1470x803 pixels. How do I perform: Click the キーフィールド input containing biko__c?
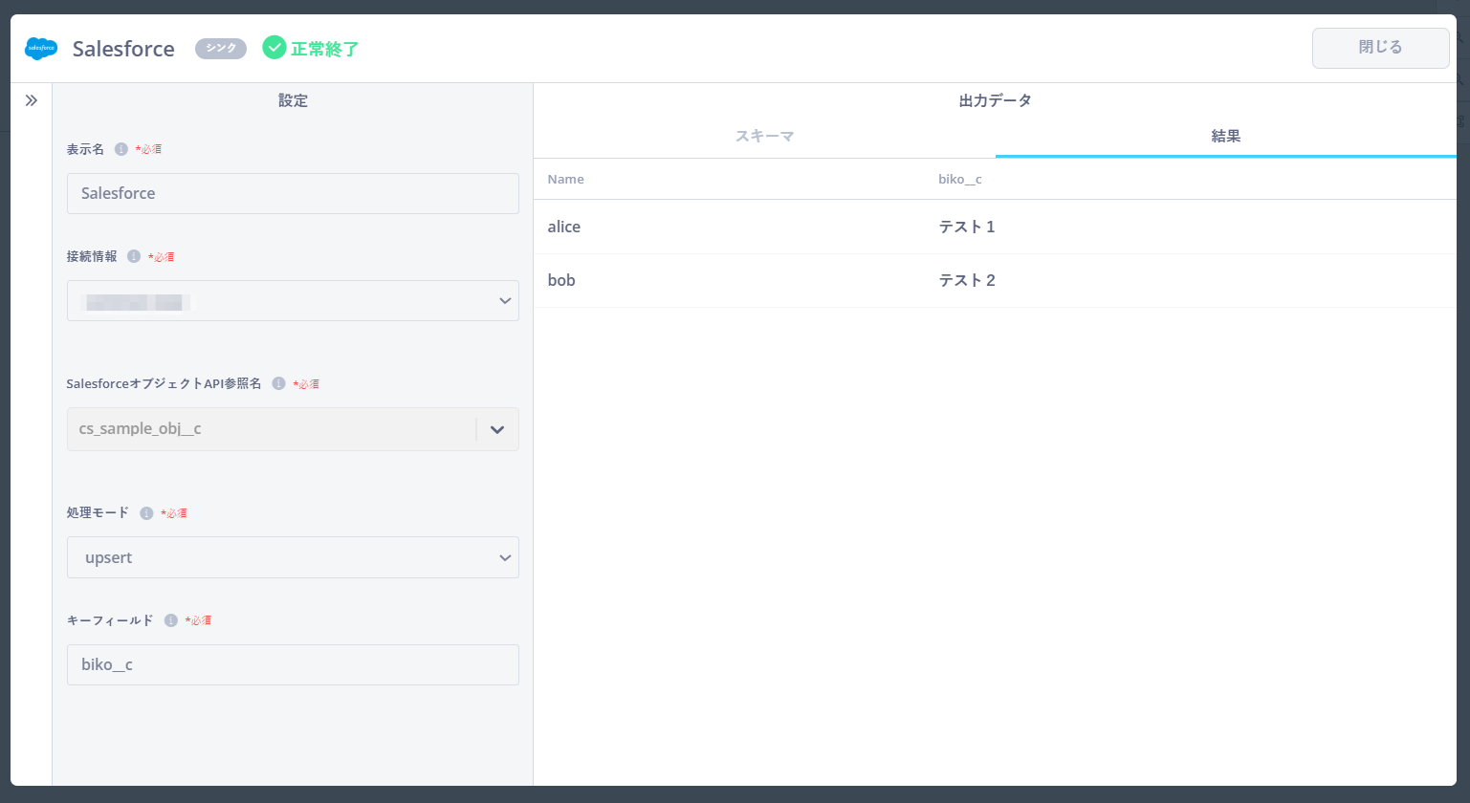tap(293, 664)
